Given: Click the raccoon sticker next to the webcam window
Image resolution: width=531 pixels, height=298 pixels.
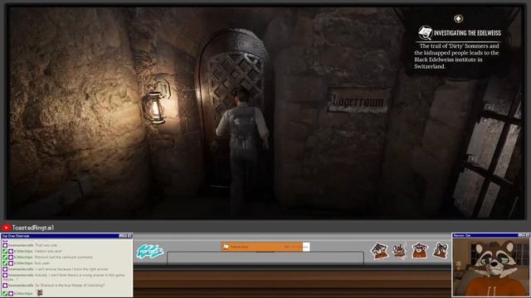Looking at the screenshot, I should (x=441, y=250).
